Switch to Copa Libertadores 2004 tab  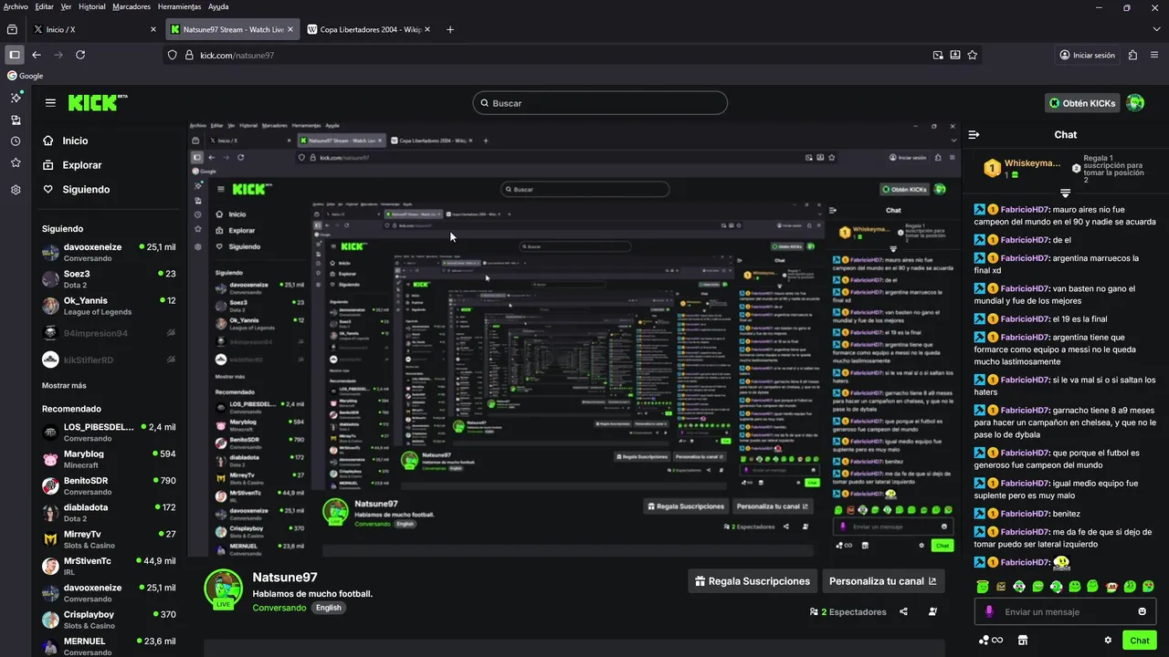pos(370,29)
